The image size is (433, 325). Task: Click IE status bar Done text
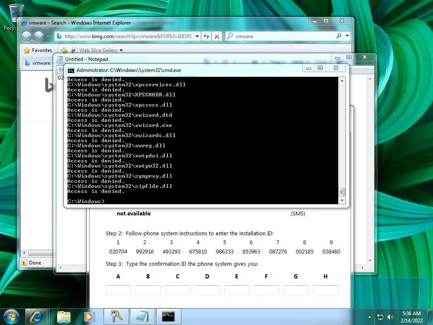[35, 263]
